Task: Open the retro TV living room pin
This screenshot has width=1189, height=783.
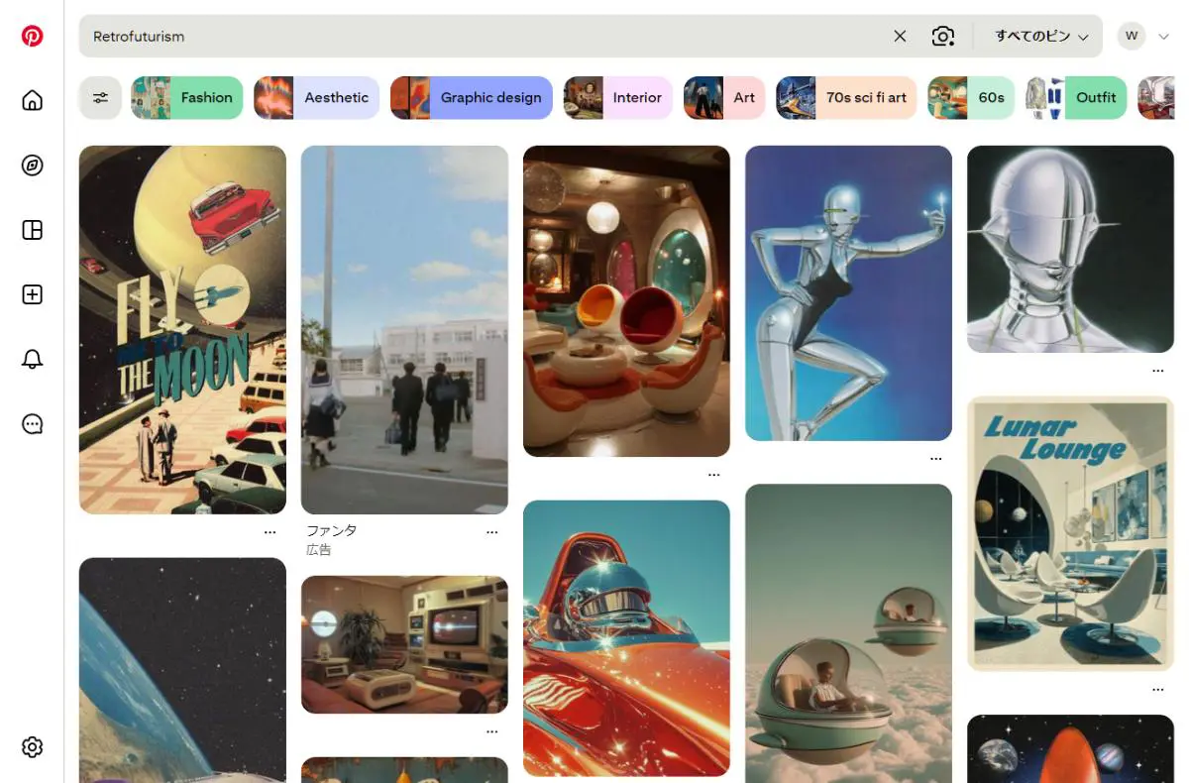Action: 404,644
